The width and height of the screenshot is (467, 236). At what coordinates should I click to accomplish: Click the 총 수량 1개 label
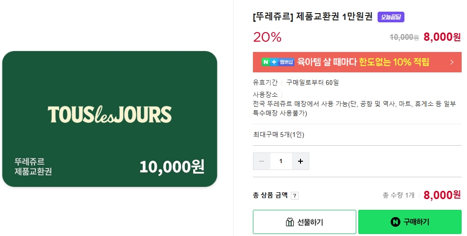399,195
